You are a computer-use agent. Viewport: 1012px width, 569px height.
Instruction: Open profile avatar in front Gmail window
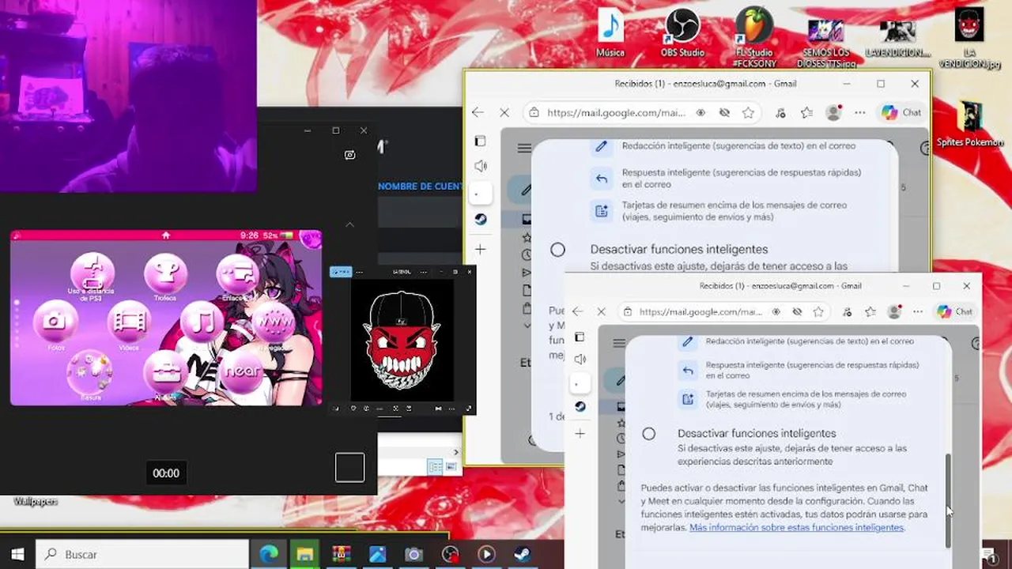pos(895,312)
